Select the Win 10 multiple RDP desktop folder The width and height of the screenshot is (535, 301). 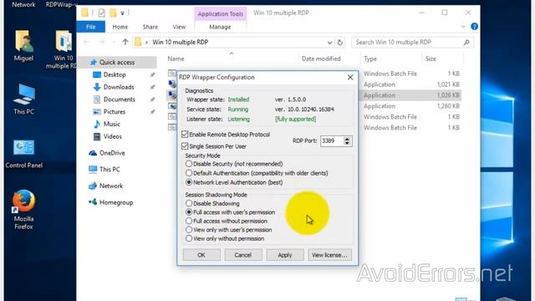64,49
